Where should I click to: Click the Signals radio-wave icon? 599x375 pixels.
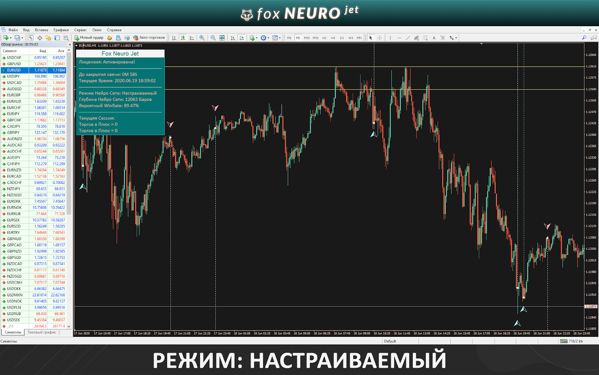tap(127, 38)
